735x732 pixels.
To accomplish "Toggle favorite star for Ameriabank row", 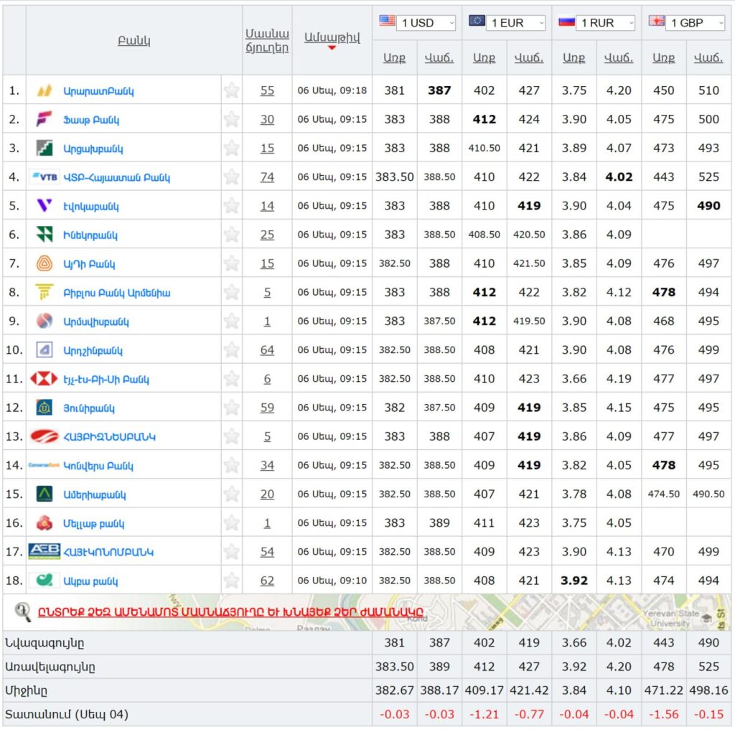I will (231, 494).
